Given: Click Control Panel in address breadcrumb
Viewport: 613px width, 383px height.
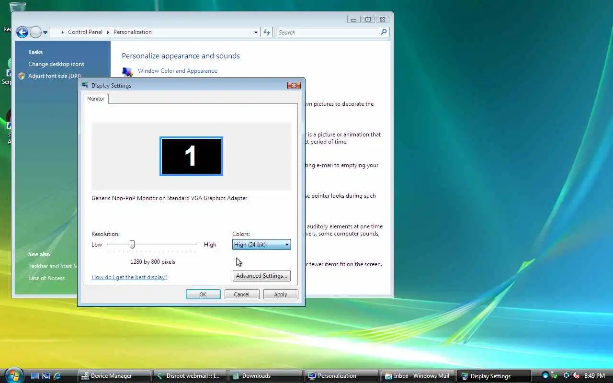Looking at the screenshot, I should [85, 32].
